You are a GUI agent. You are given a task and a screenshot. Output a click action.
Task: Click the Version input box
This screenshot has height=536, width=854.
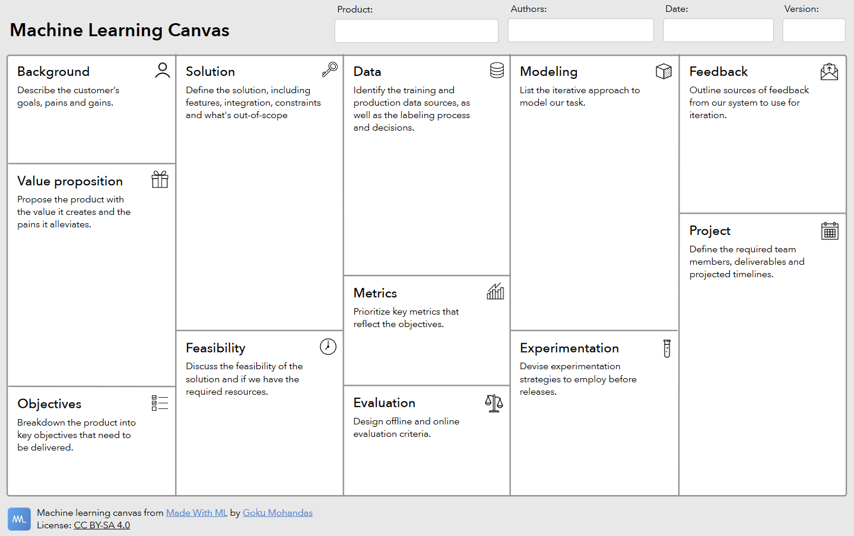tap(813, 30)
